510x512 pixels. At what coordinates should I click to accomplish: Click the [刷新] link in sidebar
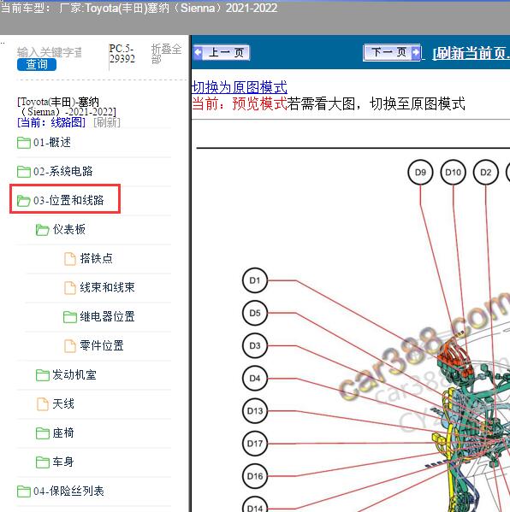pyautogui.click(x=107, y=123)
